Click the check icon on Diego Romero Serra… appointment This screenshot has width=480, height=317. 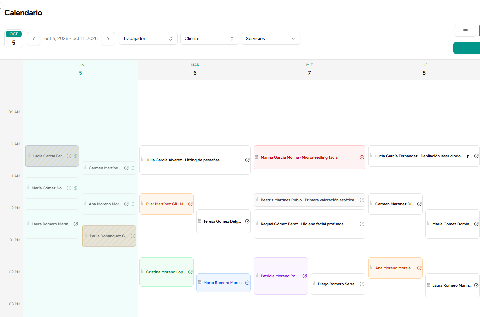pos(362,284)
